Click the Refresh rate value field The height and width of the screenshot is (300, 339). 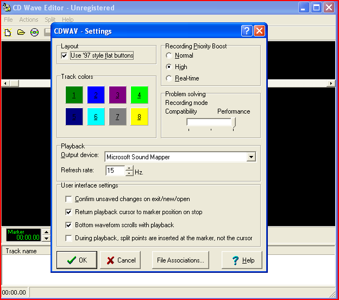[x=115, y=171]
